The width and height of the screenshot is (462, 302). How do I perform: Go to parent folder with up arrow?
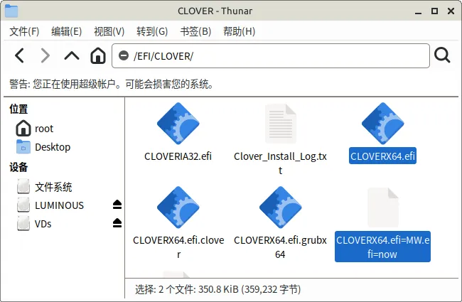point(72,55)
